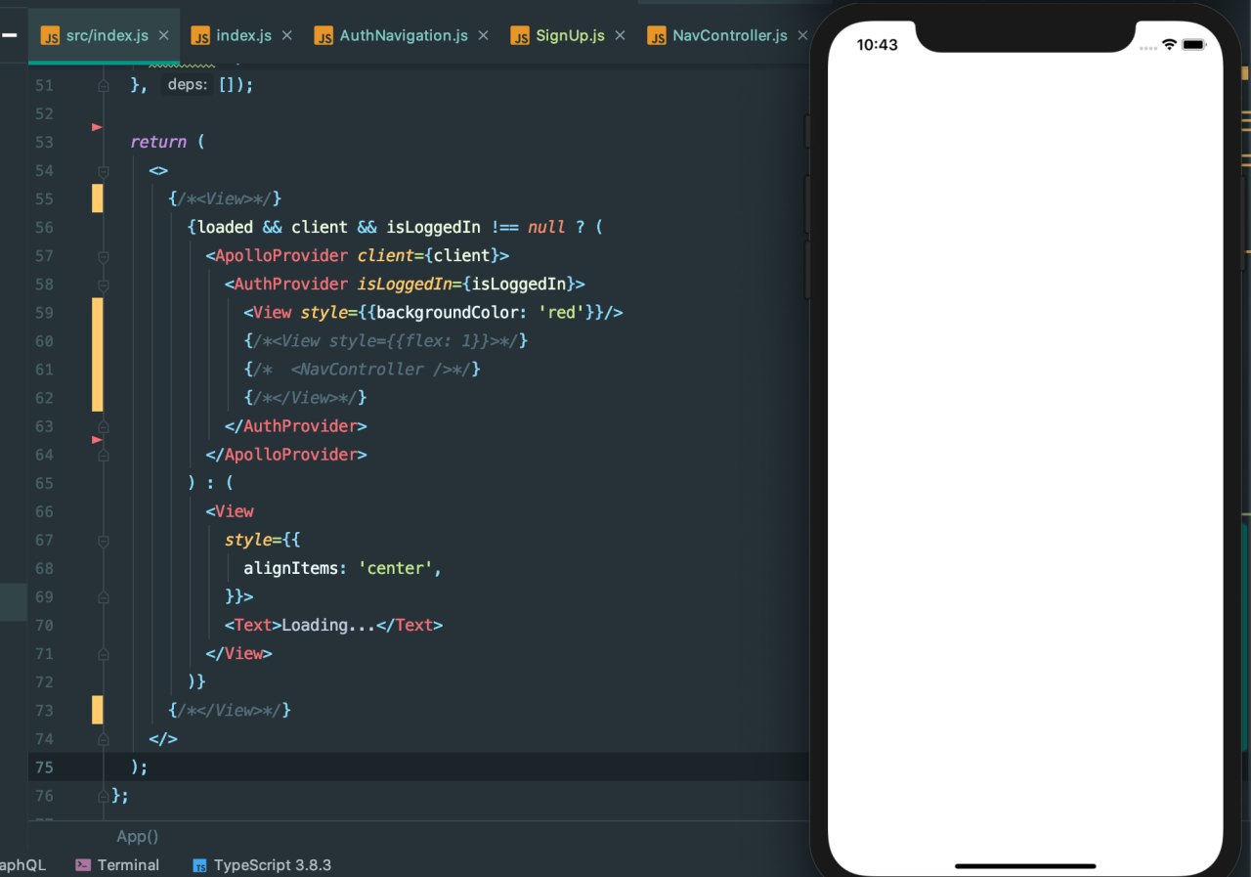This screenshot has width=1251, height=877.
Task: Click the 10:43 clock in the simulator
Action: tap(877, 45)
